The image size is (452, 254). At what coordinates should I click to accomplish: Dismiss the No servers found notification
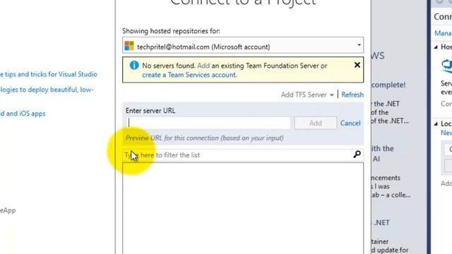click(x=357, y=65)
